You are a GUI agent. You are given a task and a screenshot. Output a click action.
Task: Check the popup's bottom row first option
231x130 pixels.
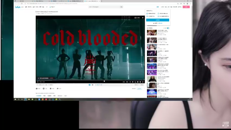(x=150, y=16)
